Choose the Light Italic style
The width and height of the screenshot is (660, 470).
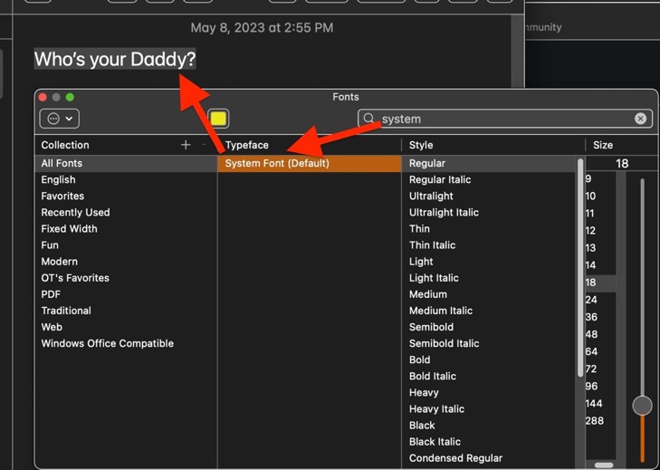489,278
